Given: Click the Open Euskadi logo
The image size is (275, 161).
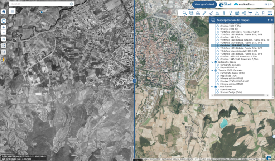Looking at the screenshot, I should click(225, 4).
